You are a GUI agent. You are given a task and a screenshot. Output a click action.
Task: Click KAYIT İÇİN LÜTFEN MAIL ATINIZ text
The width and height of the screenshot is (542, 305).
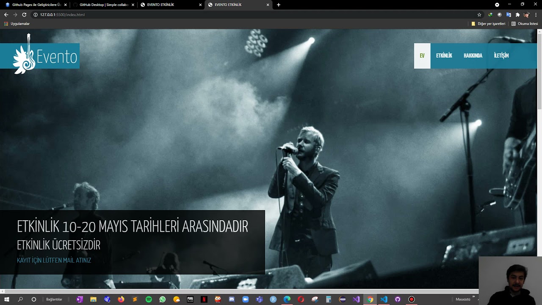(x=54, y=260)
